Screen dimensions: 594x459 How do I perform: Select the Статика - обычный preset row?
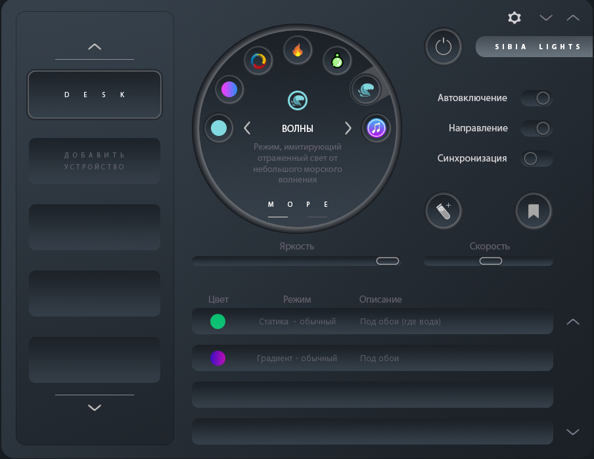point(373,321)
